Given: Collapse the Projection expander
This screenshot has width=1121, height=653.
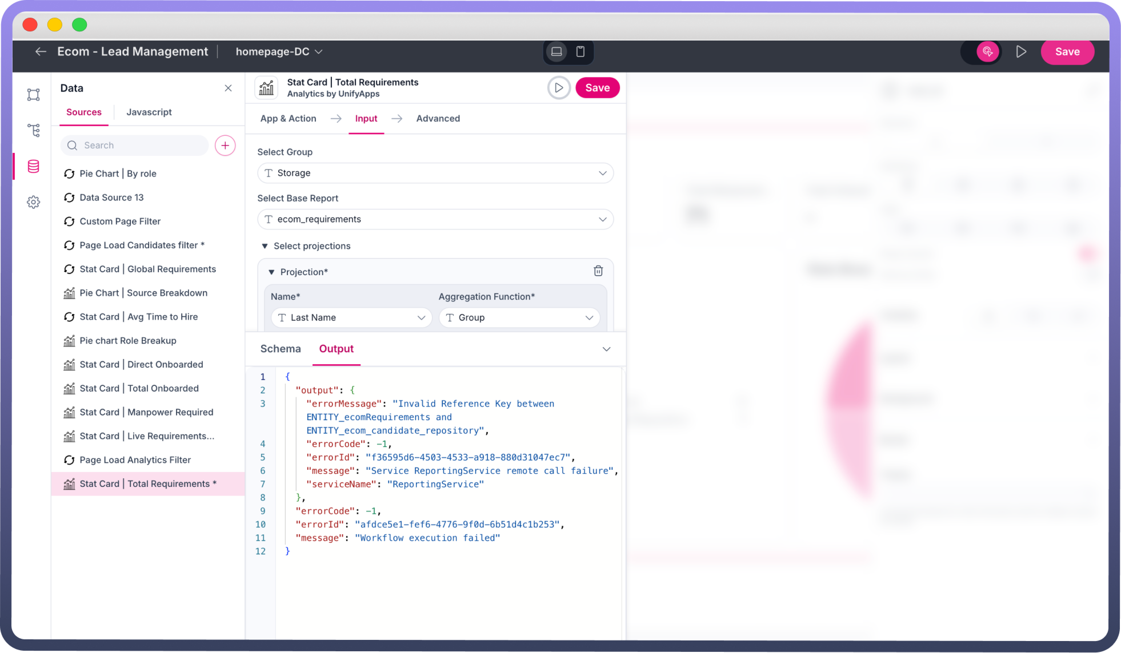Looking at the screenshot, I should [271, 272].
